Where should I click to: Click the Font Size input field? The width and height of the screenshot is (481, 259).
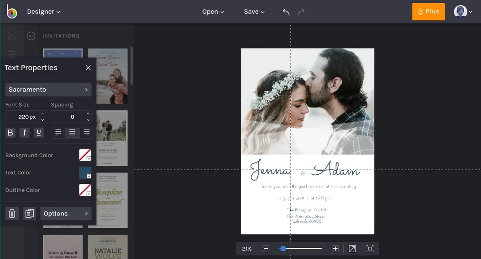(x=22, y=117)
